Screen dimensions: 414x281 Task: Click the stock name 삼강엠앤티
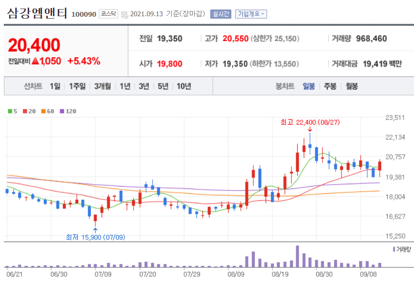[x=37, y=13]
